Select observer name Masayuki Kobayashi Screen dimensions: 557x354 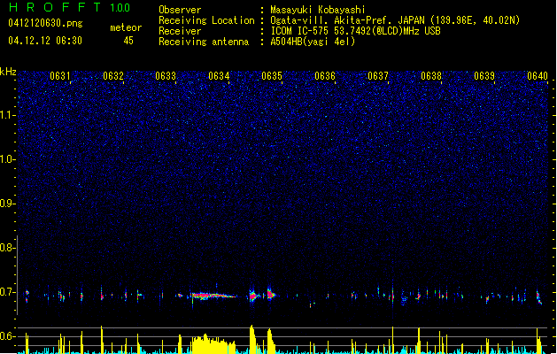[x=318, y=10]
